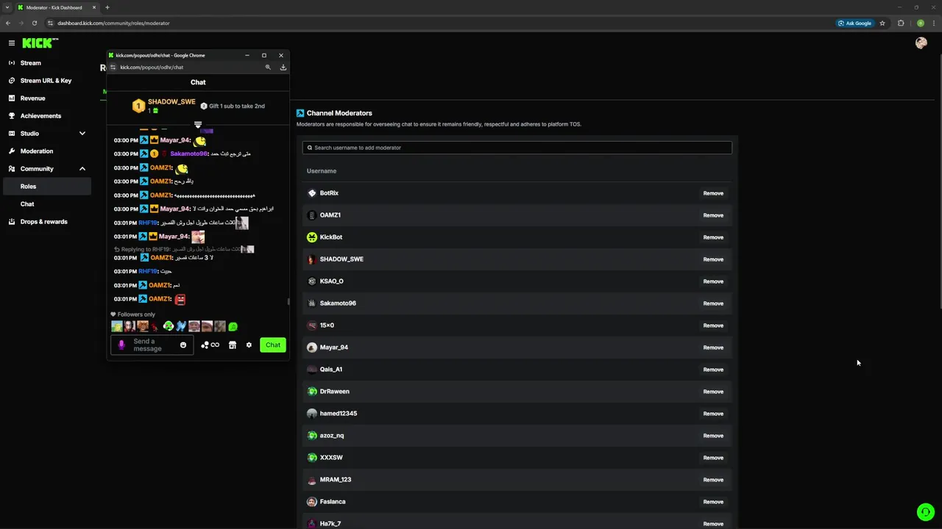Open the hamburger menu next to Kick logo

(x=11, y=43)
